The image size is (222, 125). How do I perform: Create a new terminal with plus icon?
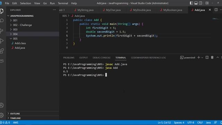coord(199,57)
